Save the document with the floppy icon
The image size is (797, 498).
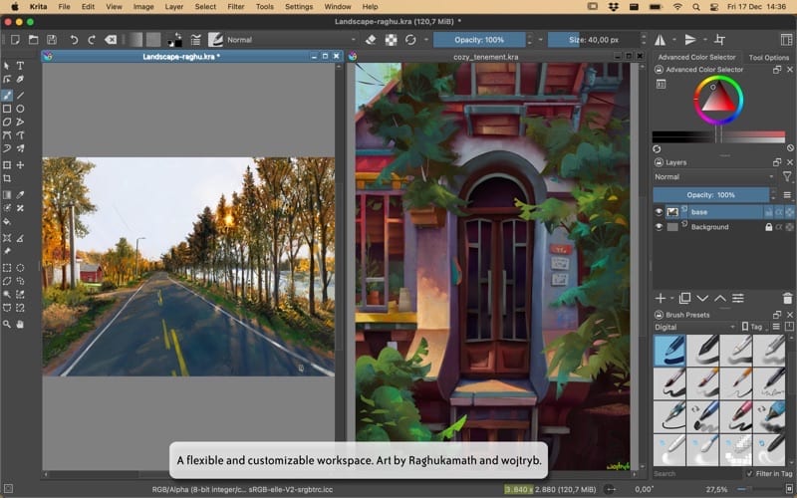tap(52, 40)
